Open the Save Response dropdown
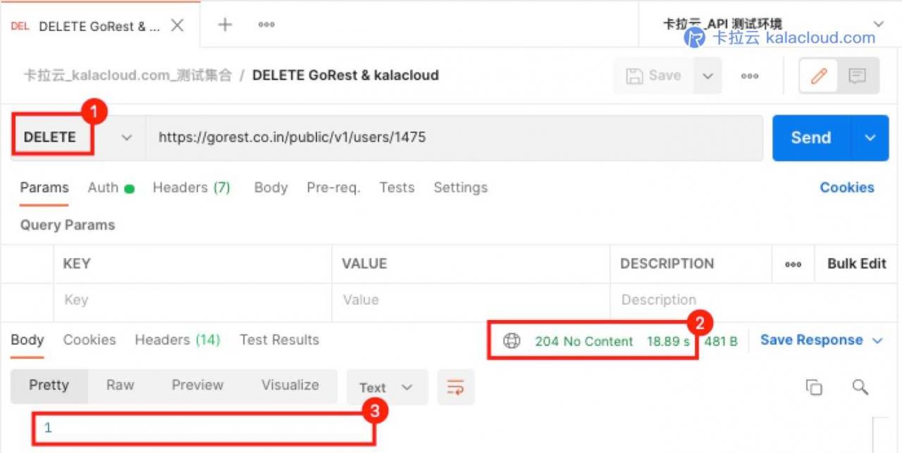The width and height of the screenshot is (902, 453). coord(821,340)
